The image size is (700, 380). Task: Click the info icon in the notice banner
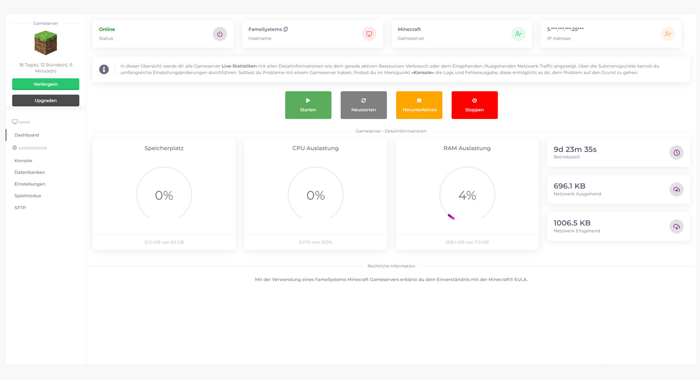pyautogui.click(x=104, y=69)
